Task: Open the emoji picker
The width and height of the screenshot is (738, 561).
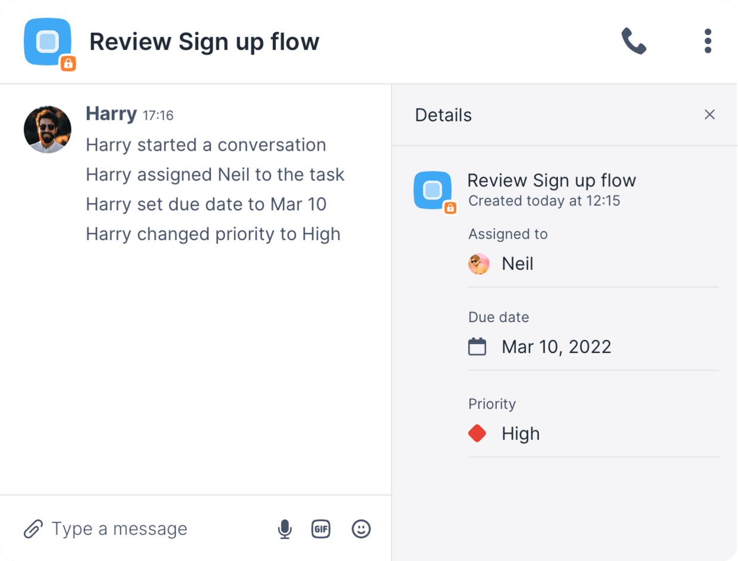Action: pos(361,528)
